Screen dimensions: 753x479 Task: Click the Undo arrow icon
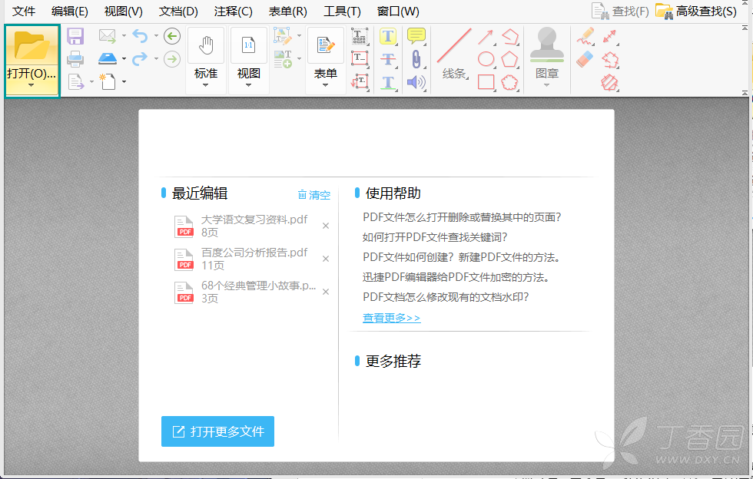tap(139, 36)
